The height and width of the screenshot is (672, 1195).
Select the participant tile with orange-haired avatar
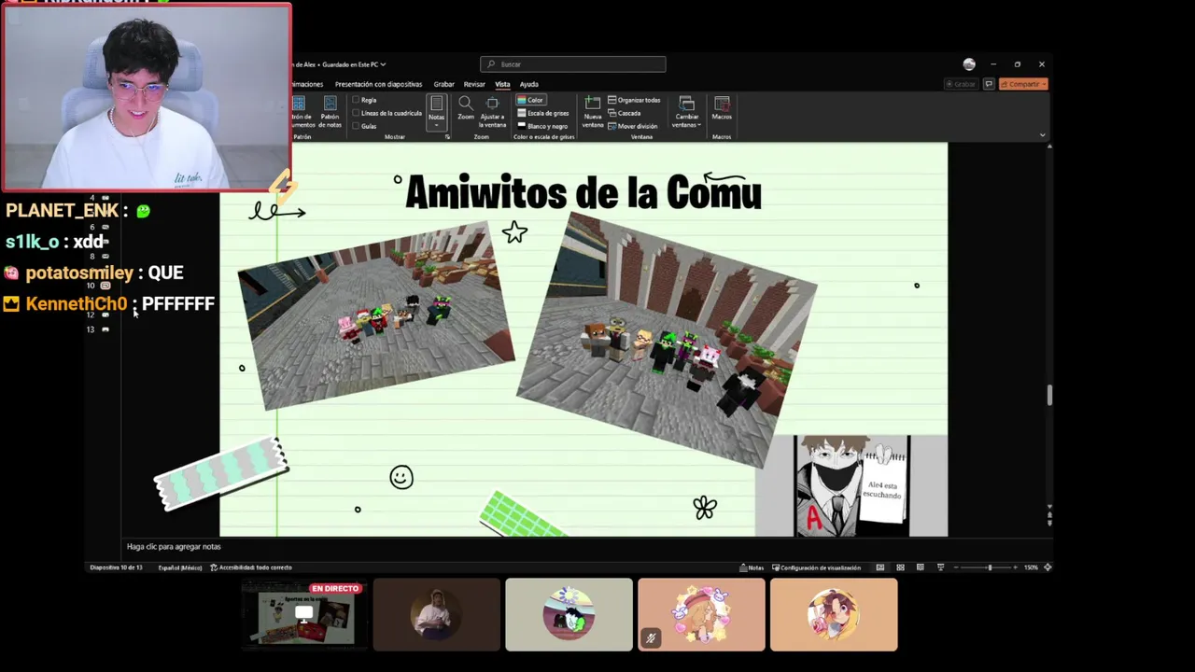point(834,614)
